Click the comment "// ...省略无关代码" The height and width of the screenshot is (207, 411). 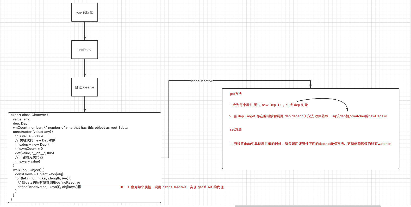tap(29, 157)
